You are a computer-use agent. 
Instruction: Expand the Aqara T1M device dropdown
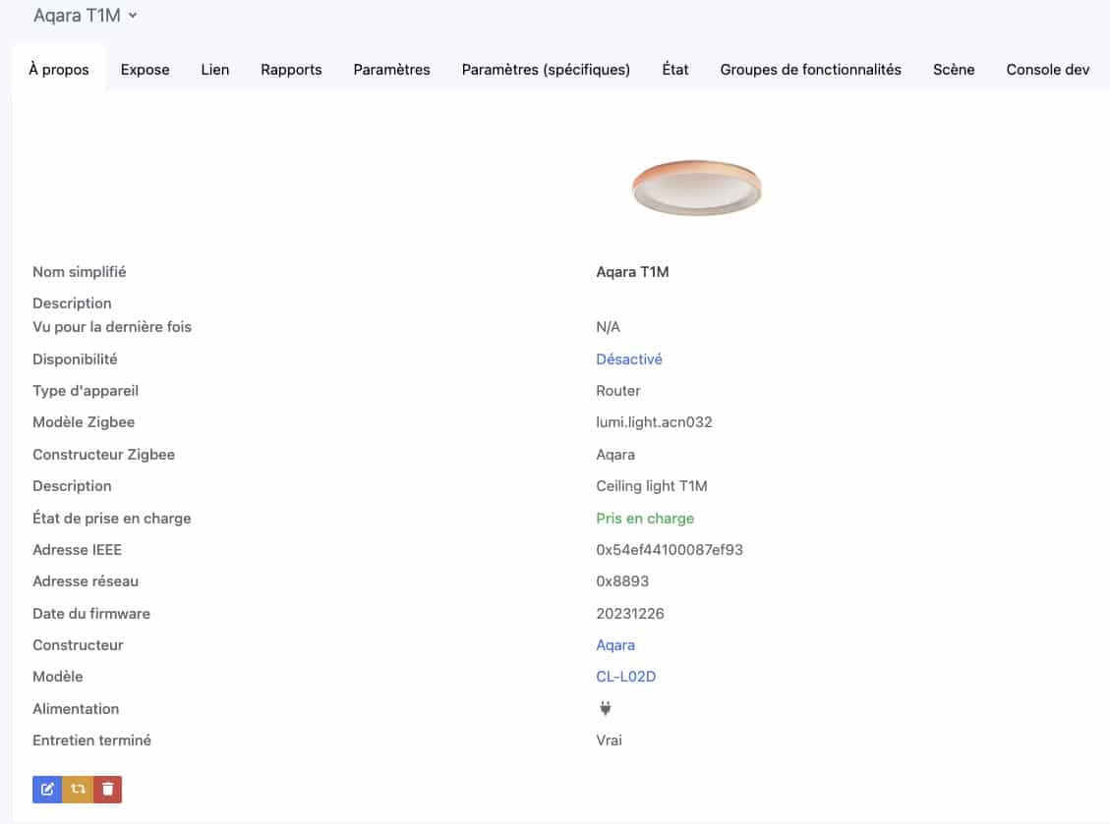[x=85, y=16]
